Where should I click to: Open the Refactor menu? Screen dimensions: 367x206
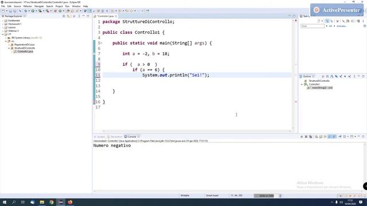pyautogui.click(x=28, y=6)
